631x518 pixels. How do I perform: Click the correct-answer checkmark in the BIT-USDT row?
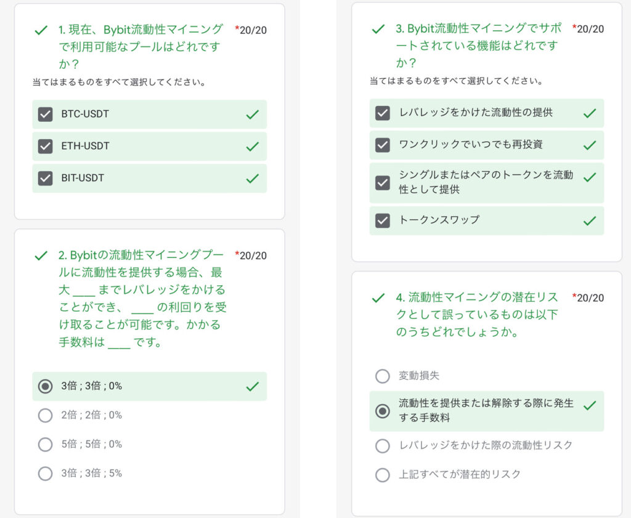click(252, 179)
